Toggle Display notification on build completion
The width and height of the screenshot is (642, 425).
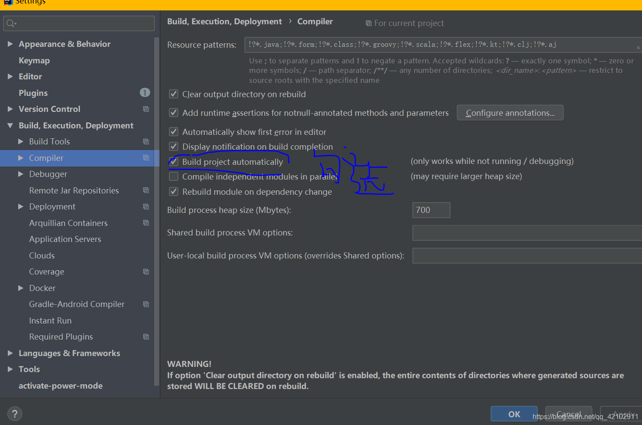tap(174, 147)
